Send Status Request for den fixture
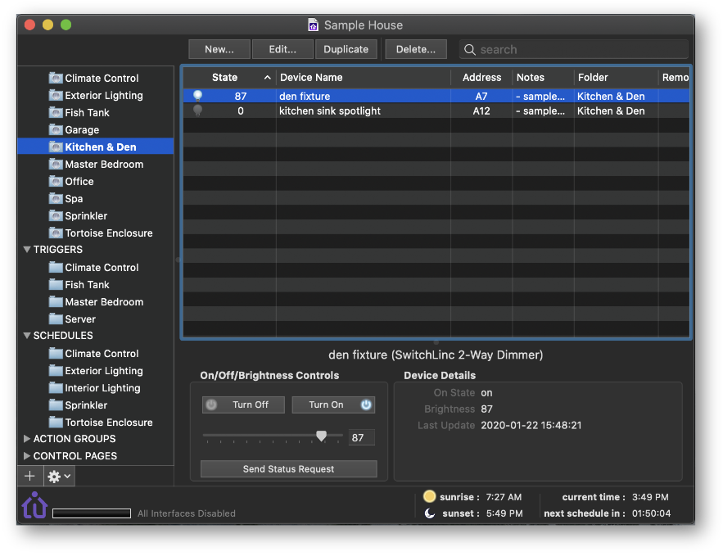The width and height of the screenshot is (723, 556). coord(289,469)
